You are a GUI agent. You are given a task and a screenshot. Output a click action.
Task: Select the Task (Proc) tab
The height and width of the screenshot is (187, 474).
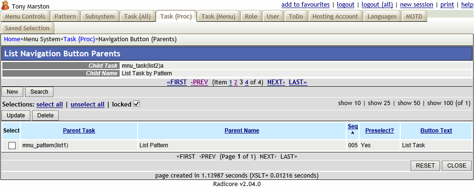176,17
